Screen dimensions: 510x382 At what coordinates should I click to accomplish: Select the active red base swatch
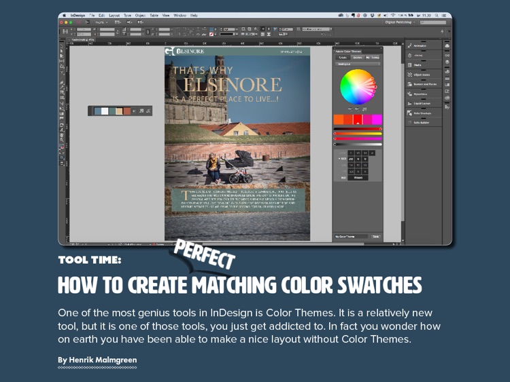358,119
